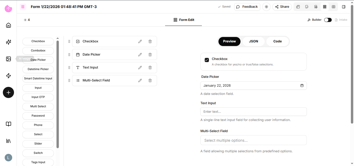Click the Share button
Screen dimensions: 354x166
point(282,7)
